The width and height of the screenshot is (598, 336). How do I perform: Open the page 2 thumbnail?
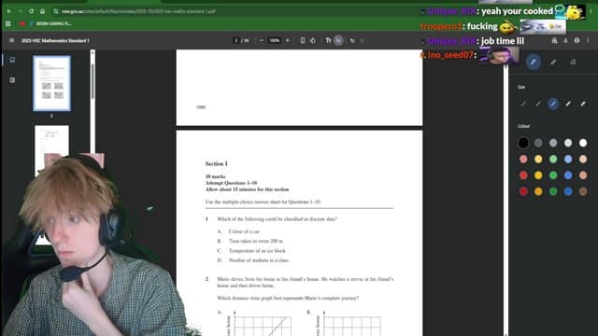[x=52, y=83]
